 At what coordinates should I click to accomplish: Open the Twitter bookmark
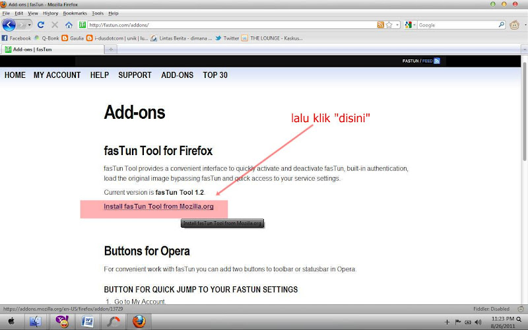(x=227, y=38)
